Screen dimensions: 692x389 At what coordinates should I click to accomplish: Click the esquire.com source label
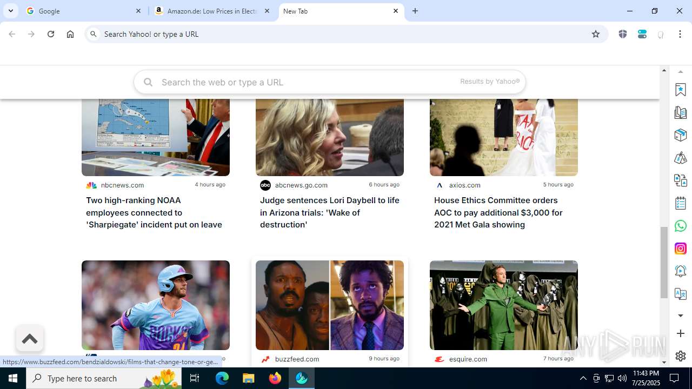[x=468, y=359]
